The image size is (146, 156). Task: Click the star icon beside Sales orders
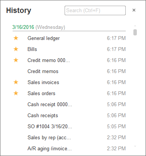[x=16, y=93]
